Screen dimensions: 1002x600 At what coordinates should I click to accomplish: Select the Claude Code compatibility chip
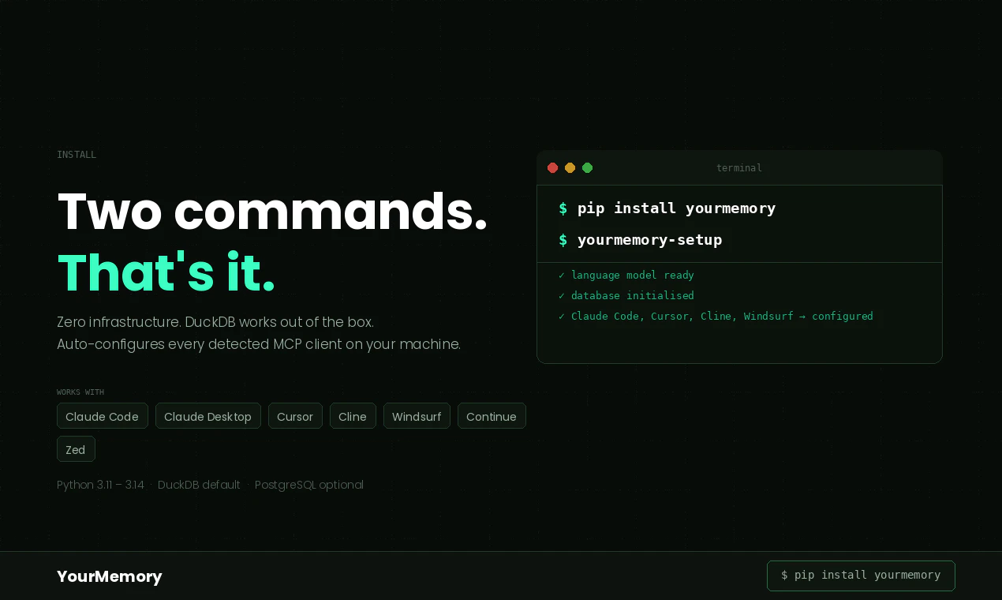102,416
